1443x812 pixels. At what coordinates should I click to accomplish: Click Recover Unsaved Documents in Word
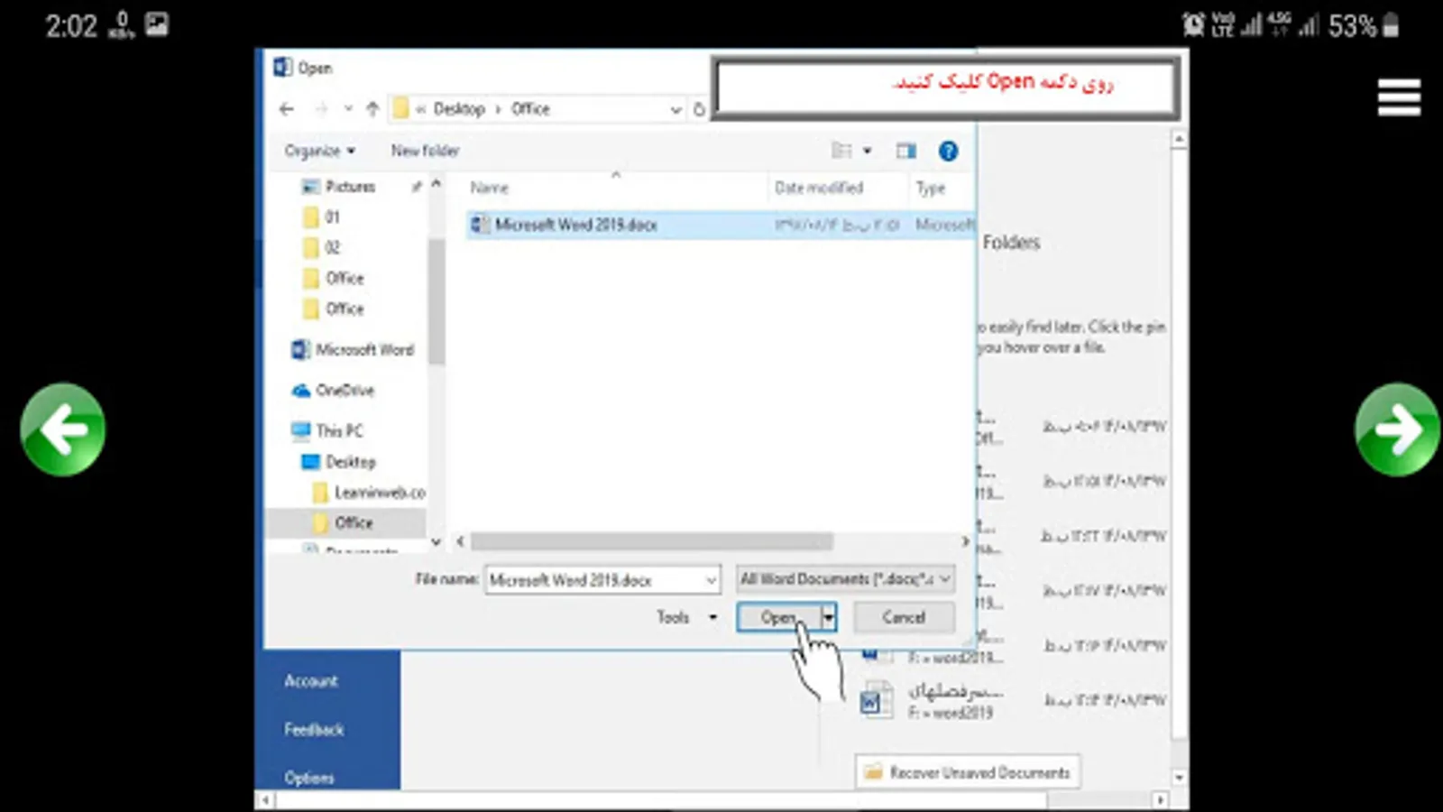click(x=968, y=772)
